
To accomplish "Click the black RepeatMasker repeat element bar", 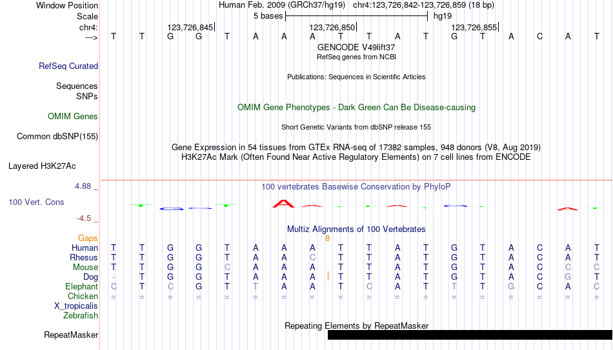I will pos(470,335).
